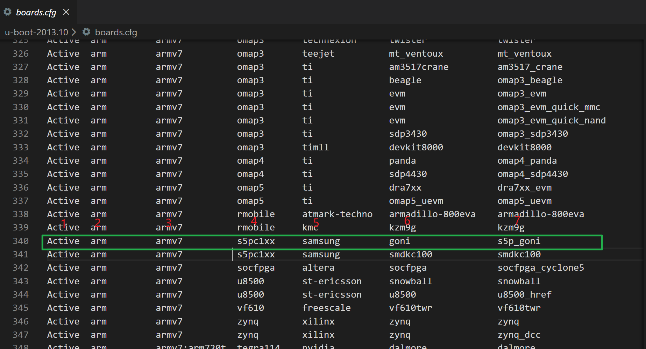646x349 pixels.
Task: Click 'st-ericsson' on line 343
Action: coord(332,281)
